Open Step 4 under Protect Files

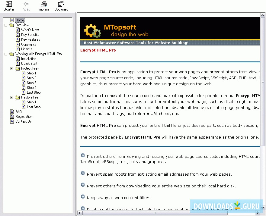tap(32, 88)
